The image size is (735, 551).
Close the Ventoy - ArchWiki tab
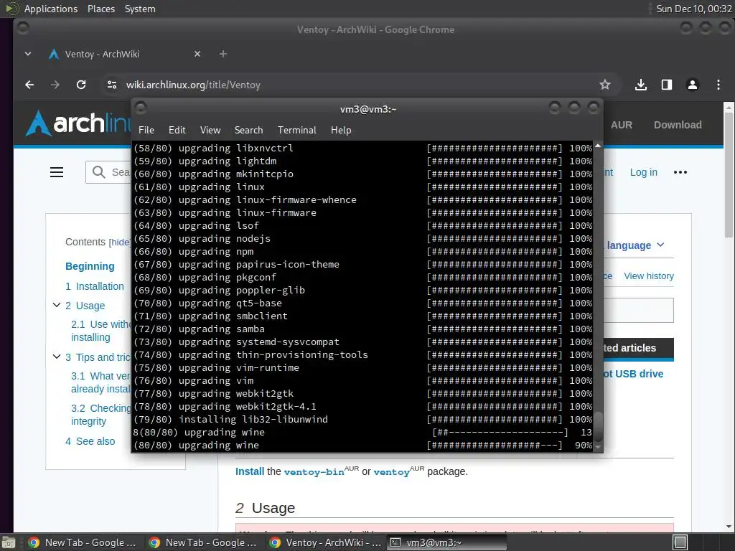coord(197,54)
